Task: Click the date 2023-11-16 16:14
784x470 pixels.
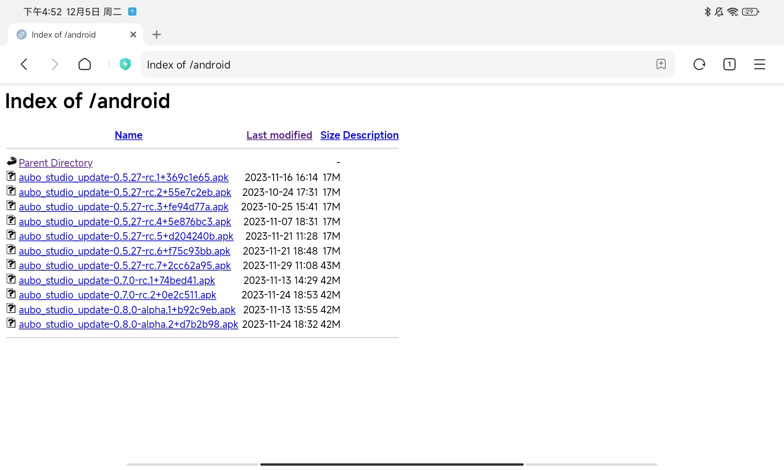Action: tap(281, 177)
